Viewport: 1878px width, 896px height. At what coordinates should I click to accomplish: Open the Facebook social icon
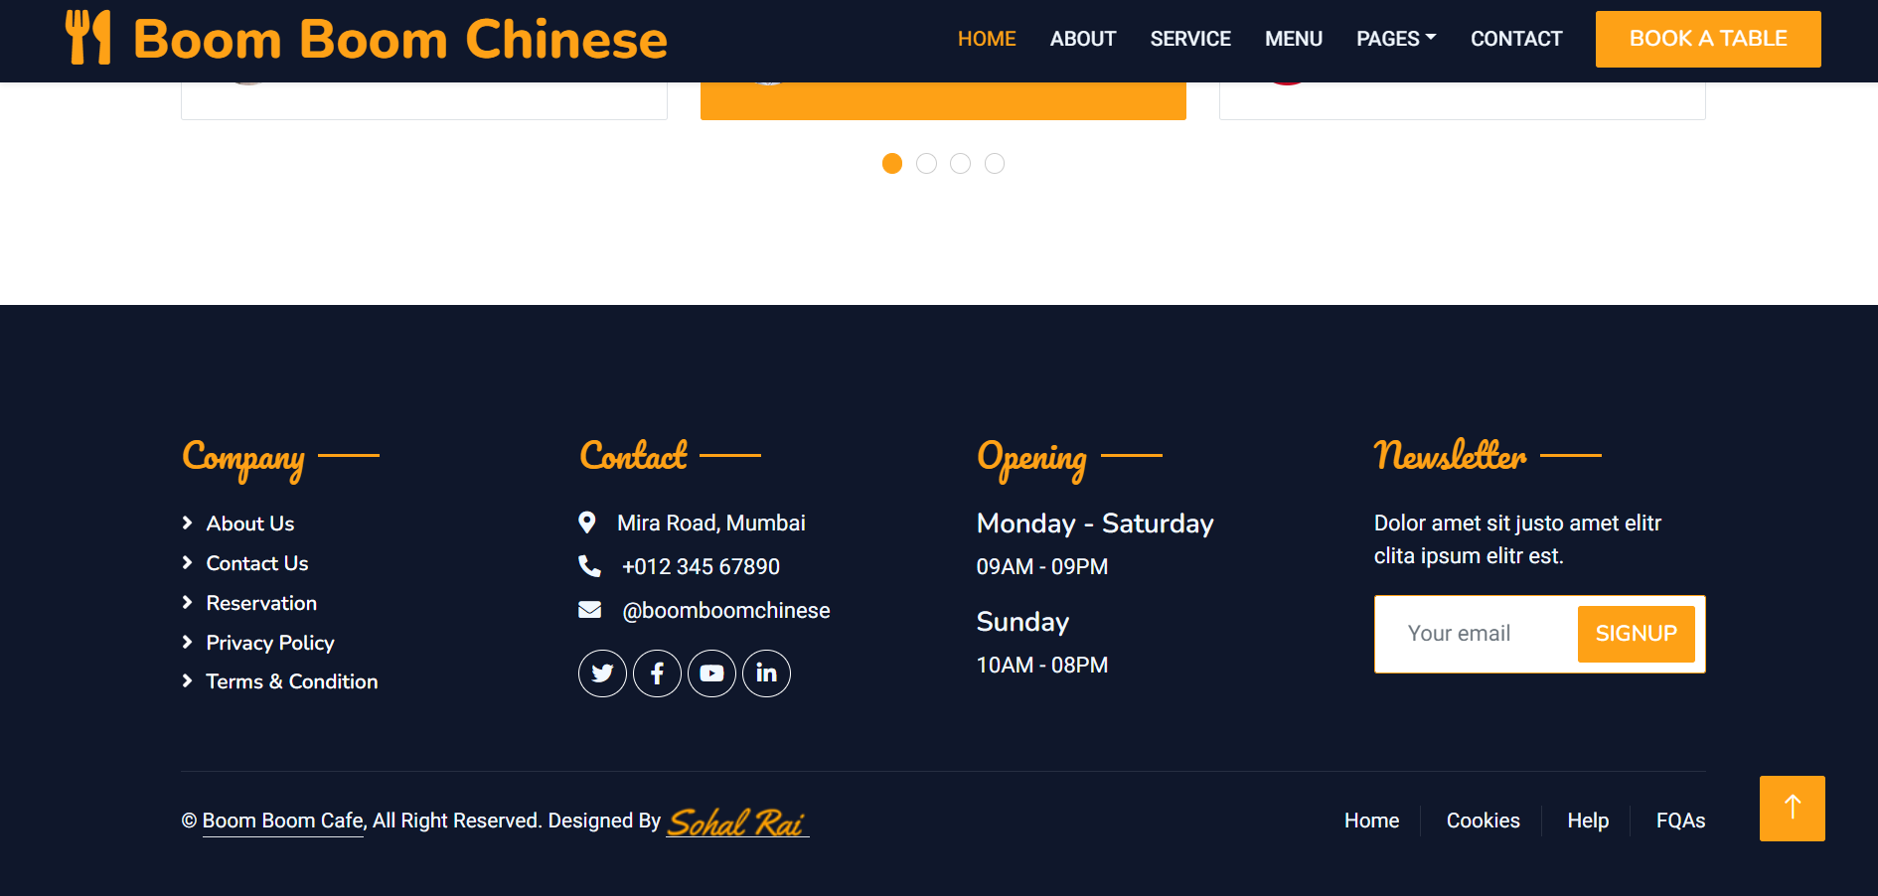[657, 673]
